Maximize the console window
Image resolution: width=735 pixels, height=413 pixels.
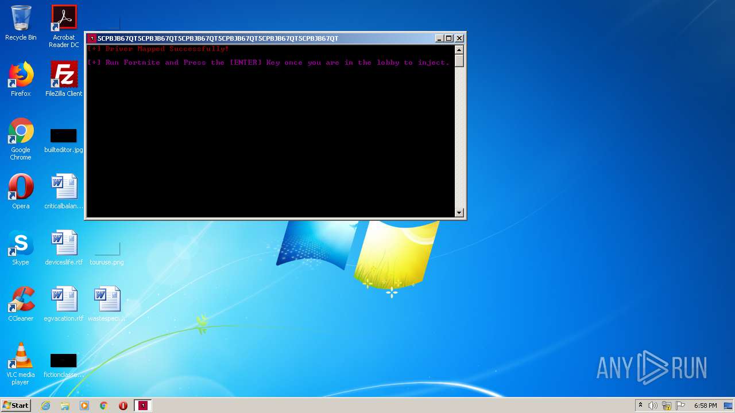(x=449, y=38)
